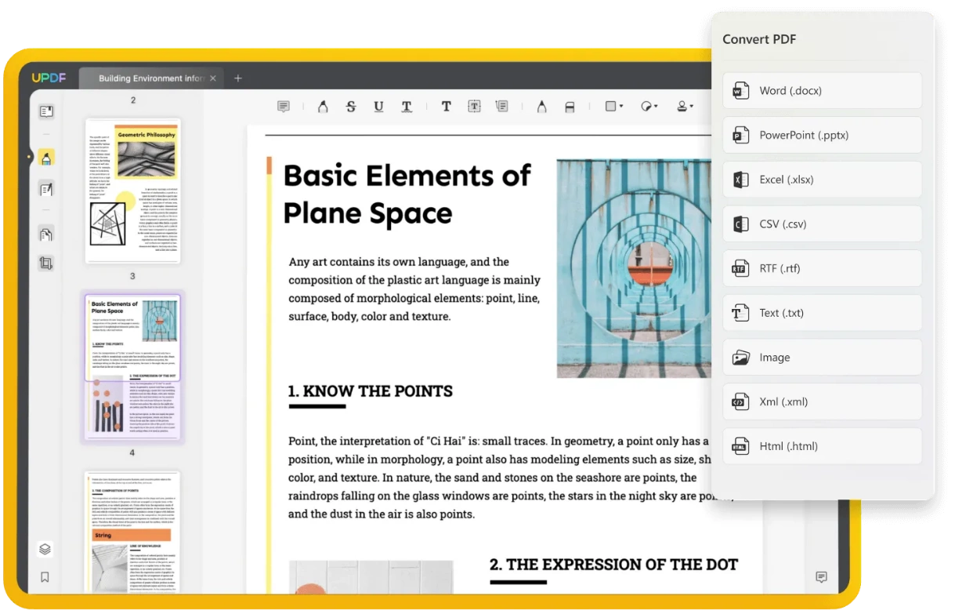The height and width of the screenshot is (614, 955).
Task: Add a new tab with plus button
Action: pos(238,78)
